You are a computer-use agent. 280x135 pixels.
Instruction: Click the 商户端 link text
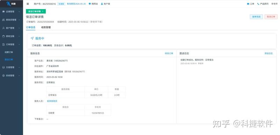coord(107,4)
